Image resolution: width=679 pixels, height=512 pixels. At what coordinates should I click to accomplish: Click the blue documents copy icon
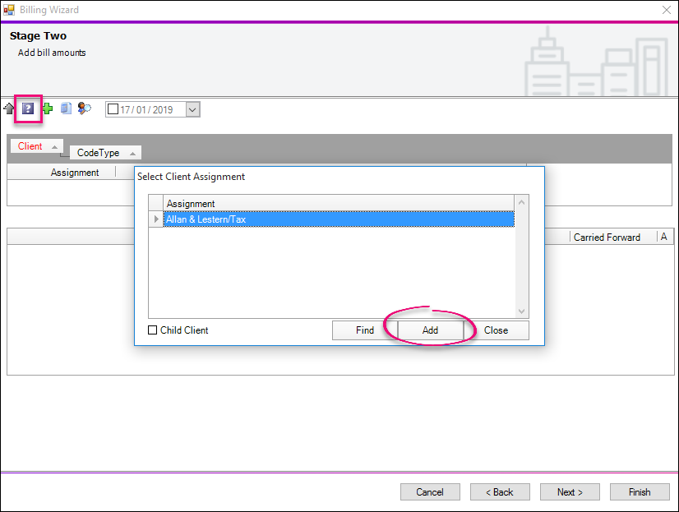point(66,108)
